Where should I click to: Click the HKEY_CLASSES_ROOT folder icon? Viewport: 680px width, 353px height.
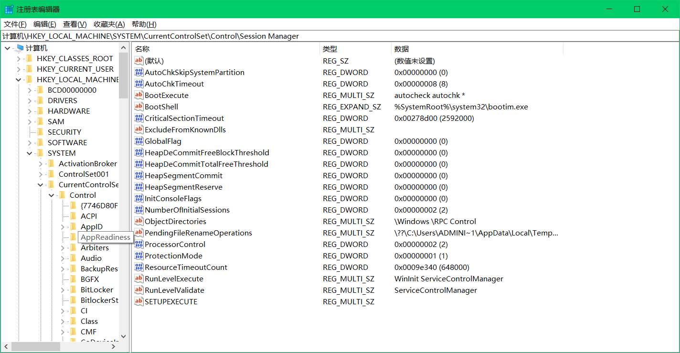[30, 59]
